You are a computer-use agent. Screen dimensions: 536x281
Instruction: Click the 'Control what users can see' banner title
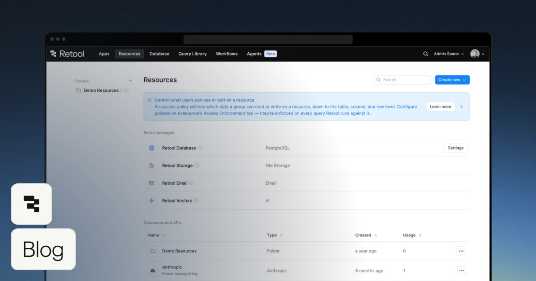coord(204,100)
